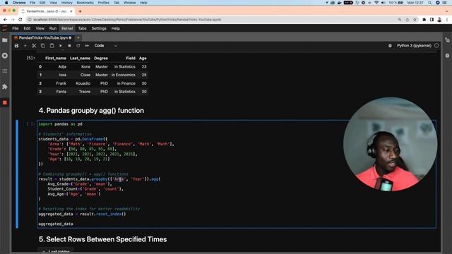This screenshot has width=452, height=254.
Task: Interrupt the kernel with stop icon
Action: (x=69, y=46)
